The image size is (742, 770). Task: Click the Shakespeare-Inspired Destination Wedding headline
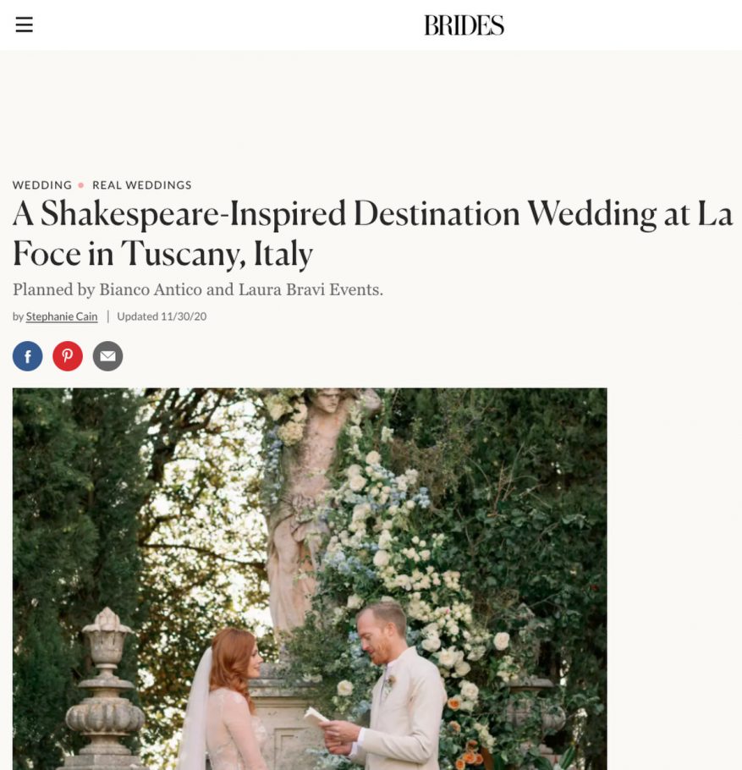pyautogui.click(x=372, y=234)
